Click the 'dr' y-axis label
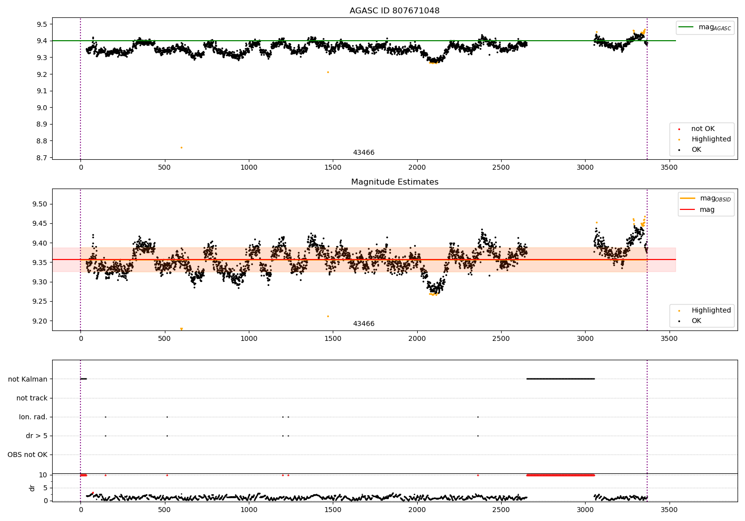The width and height of the screenshot is (745, 521). [32, 488]
